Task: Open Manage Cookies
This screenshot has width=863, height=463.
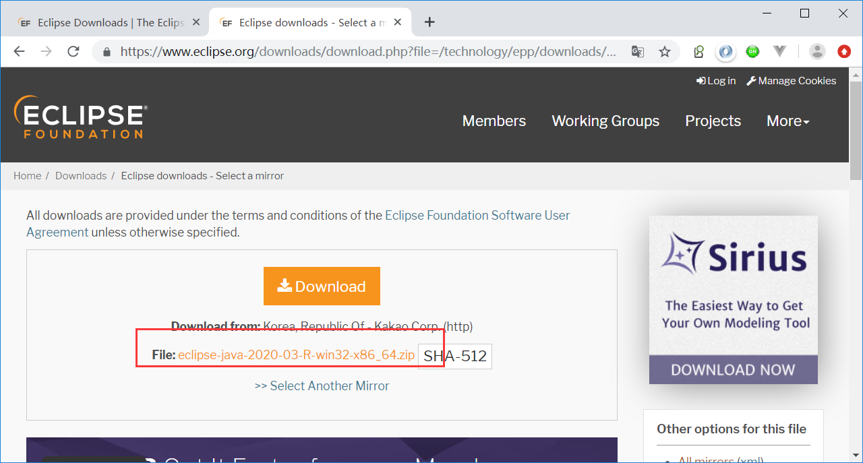Action: pyautogui.click(x=792, y=81)
